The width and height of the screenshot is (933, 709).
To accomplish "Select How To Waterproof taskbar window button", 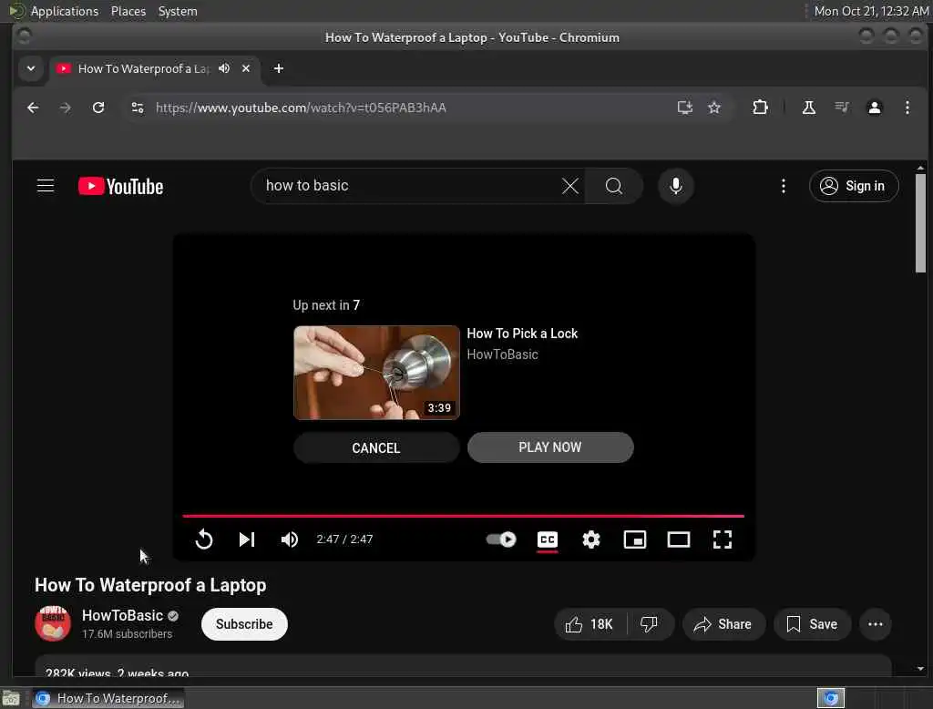I will pos(108,698).
